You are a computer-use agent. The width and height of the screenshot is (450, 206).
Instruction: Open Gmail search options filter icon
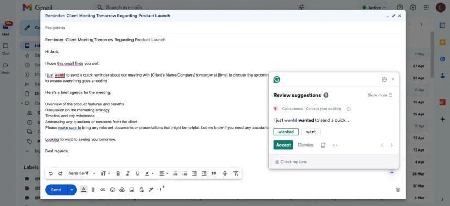(301, 8)
